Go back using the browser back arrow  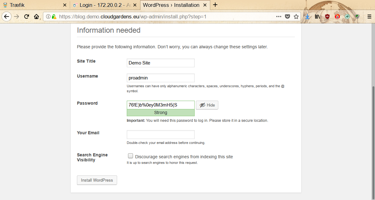7,17
